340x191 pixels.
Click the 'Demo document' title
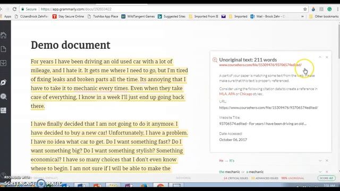71,45
